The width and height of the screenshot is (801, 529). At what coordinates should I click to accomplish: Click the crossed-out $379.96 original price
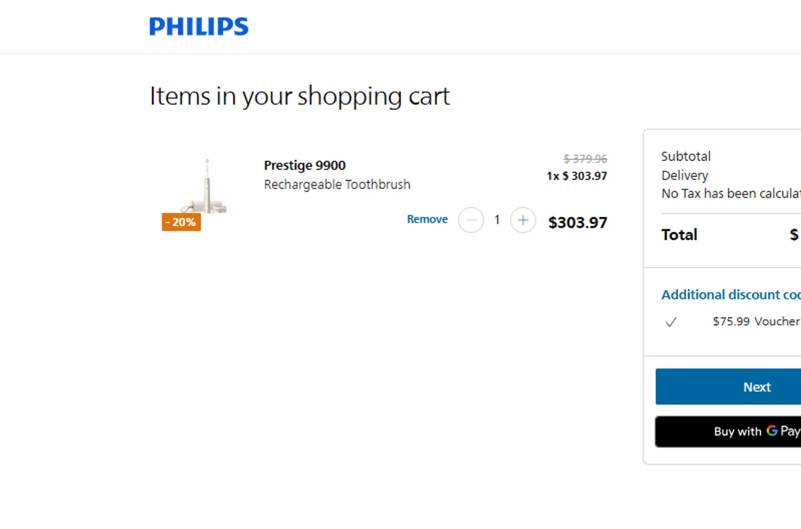[585, 159]
